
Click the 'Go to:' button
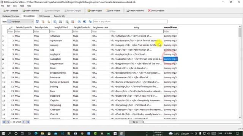coord(136,122)
